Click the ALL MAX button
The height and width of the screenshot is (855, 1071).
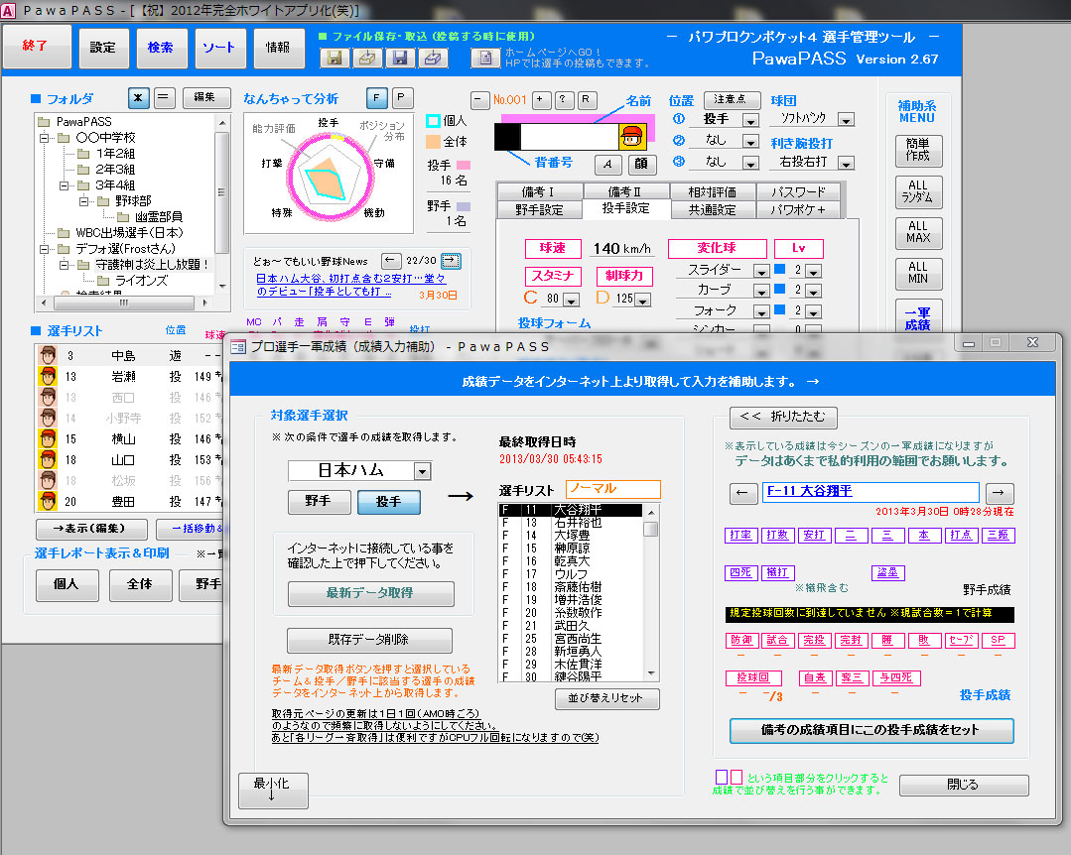pyautogui.click(x=918, y=233)
